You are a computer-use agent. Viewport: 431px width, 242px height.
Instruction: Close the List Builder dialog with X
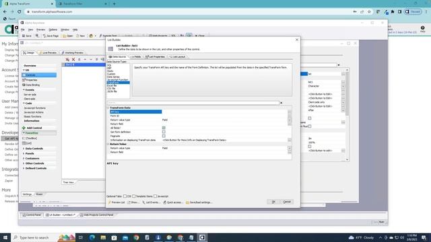pyautogui.click(x=297, y=40)
